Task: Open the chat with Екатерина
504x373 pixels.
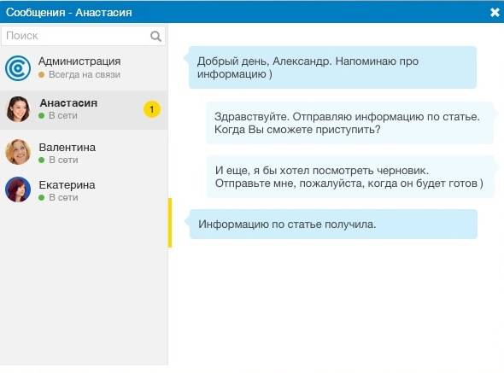Action: (x=84, y=189)
